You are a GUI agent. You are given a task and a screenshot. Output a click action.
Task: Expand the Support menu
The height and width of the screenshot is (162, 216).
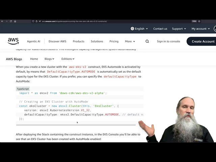[179, 29]
